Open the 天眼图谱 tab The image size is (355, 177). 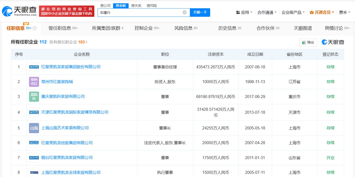click(x=303, y=28)
